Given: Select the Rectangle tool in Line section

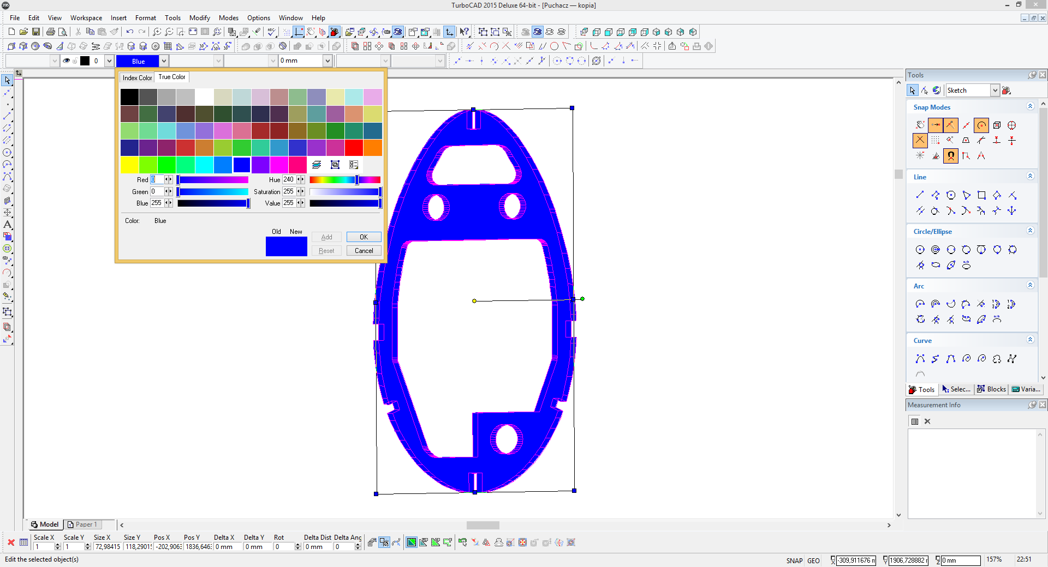Looking at the screenshot, I should pyautogui.click(x=981, y=195).
